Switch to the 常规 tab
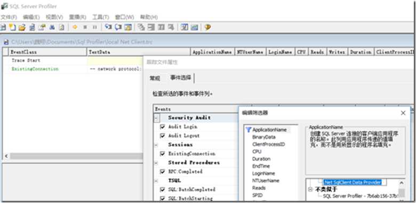 (155, 78)
